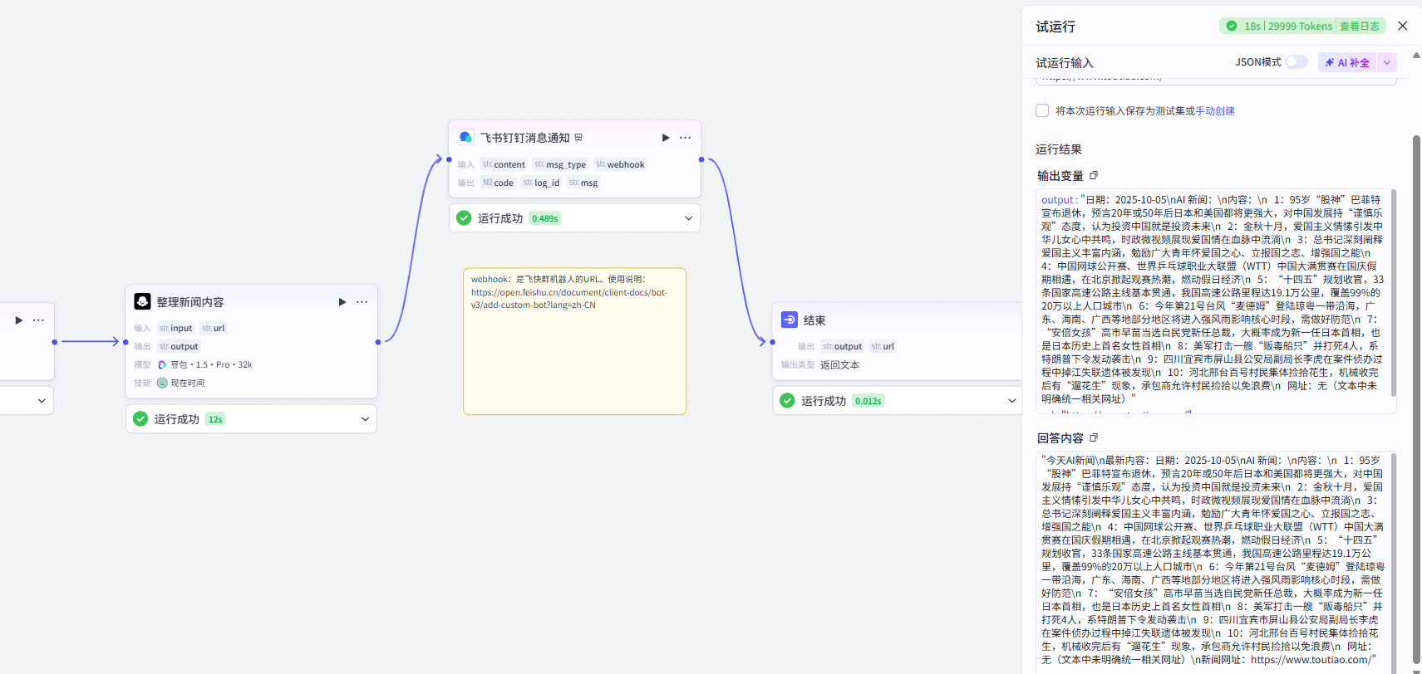
Task: Click the AI 补全 button
Action: click(x=1348, y=62)
